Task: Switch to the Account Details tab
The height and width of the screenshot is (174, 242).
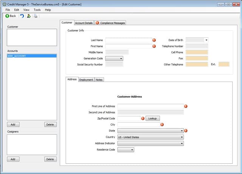Action: pyautogui.click(x=84, y=23)
